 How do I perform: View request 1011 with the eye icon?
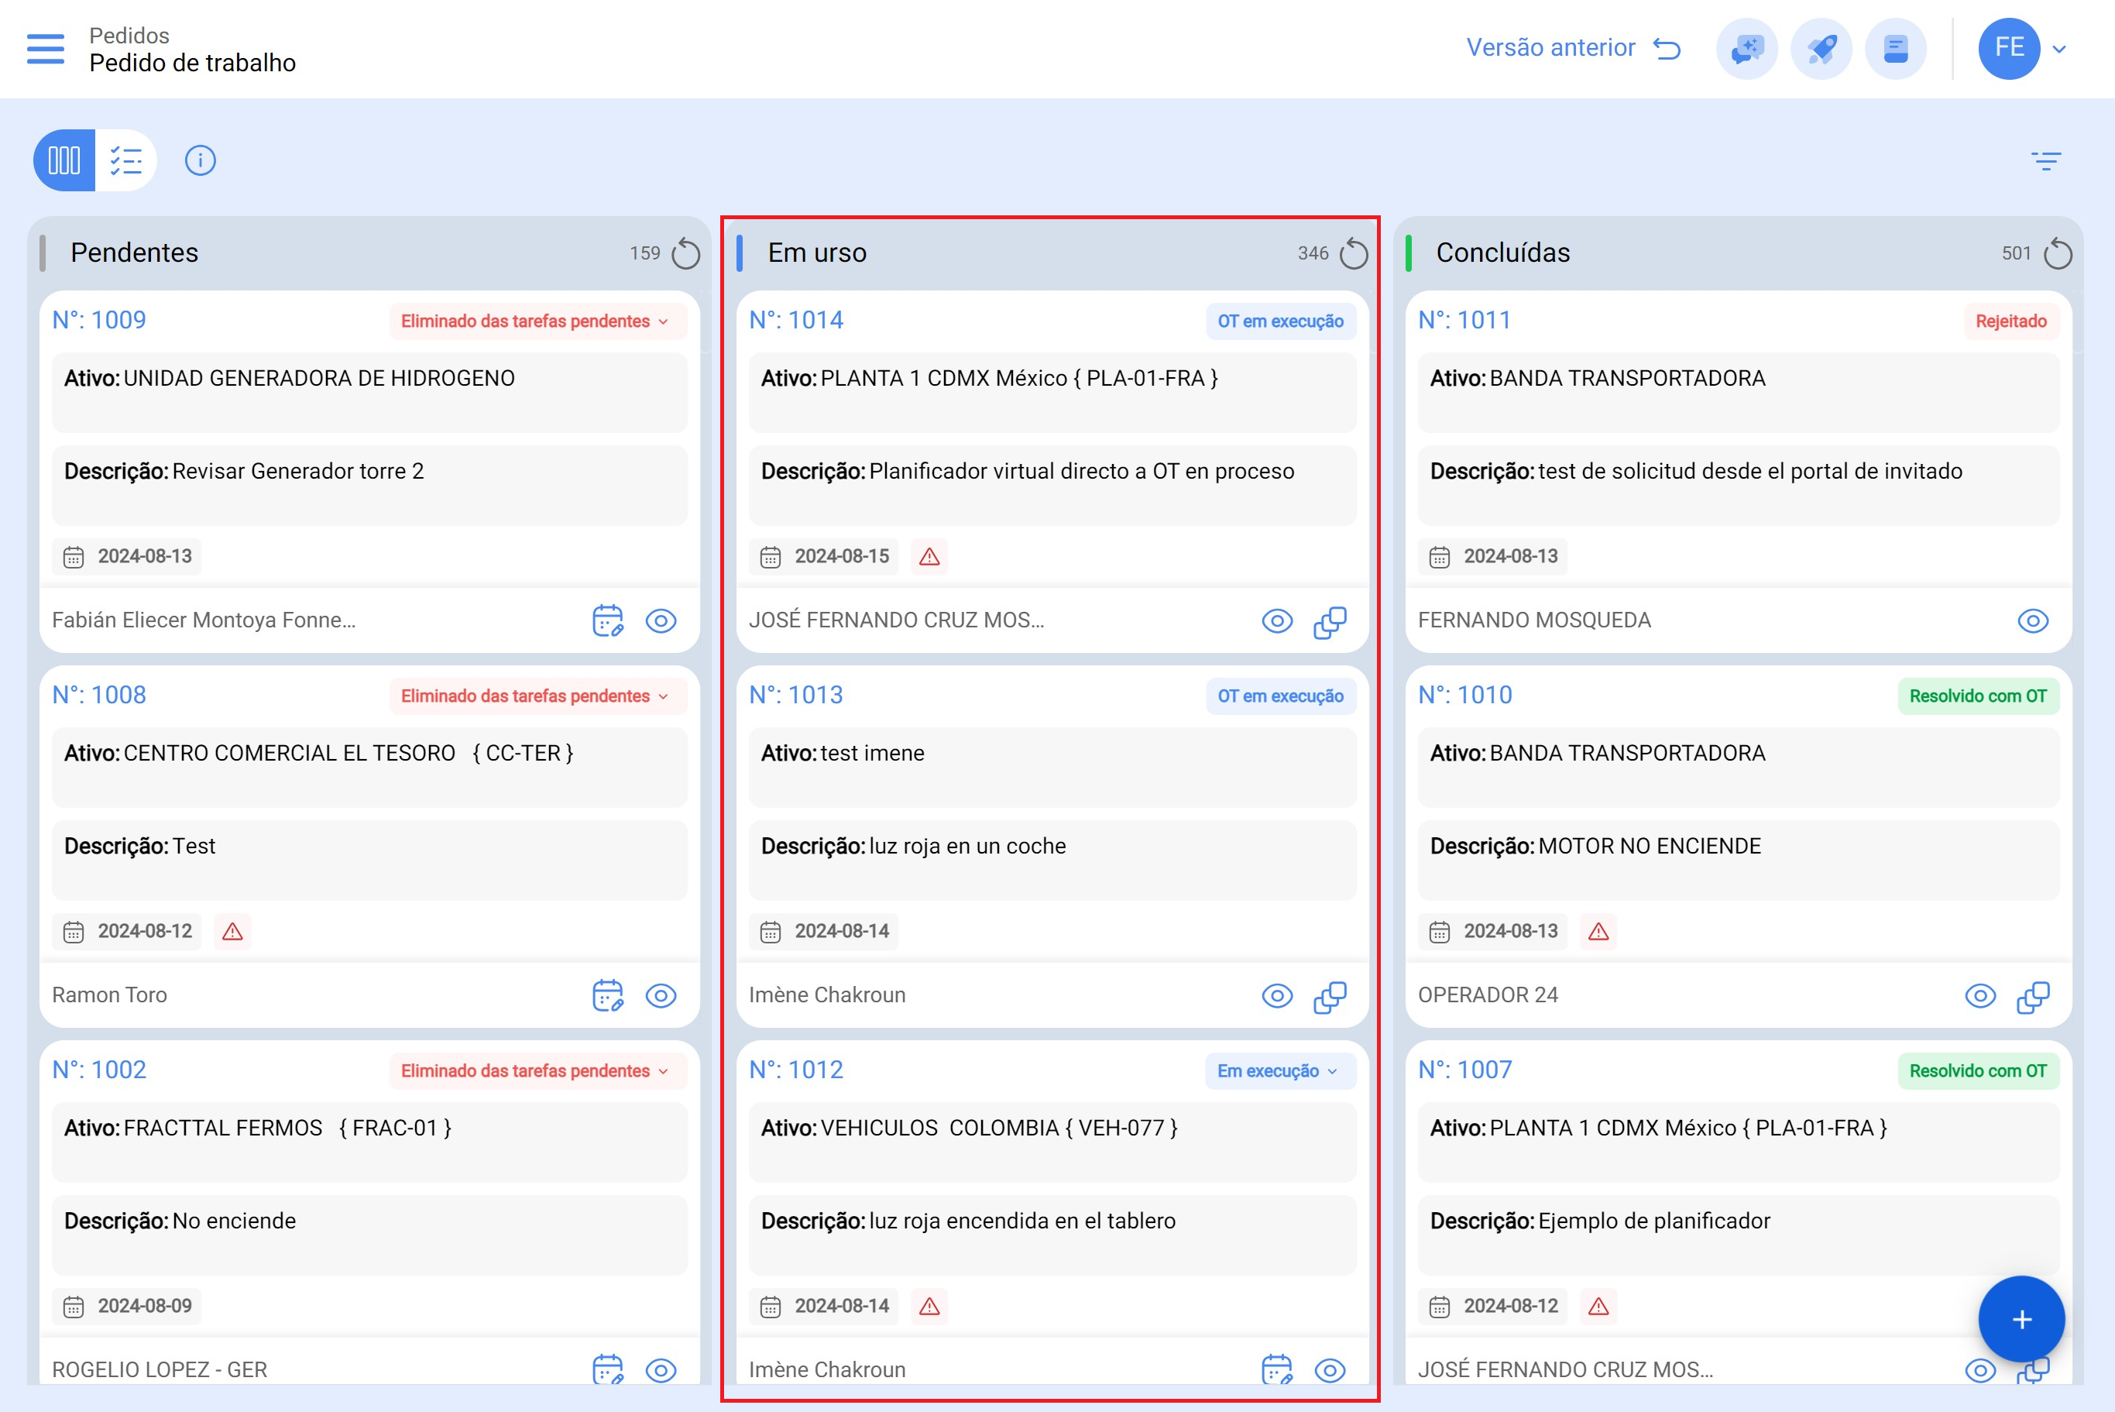tap(2032, 621)
